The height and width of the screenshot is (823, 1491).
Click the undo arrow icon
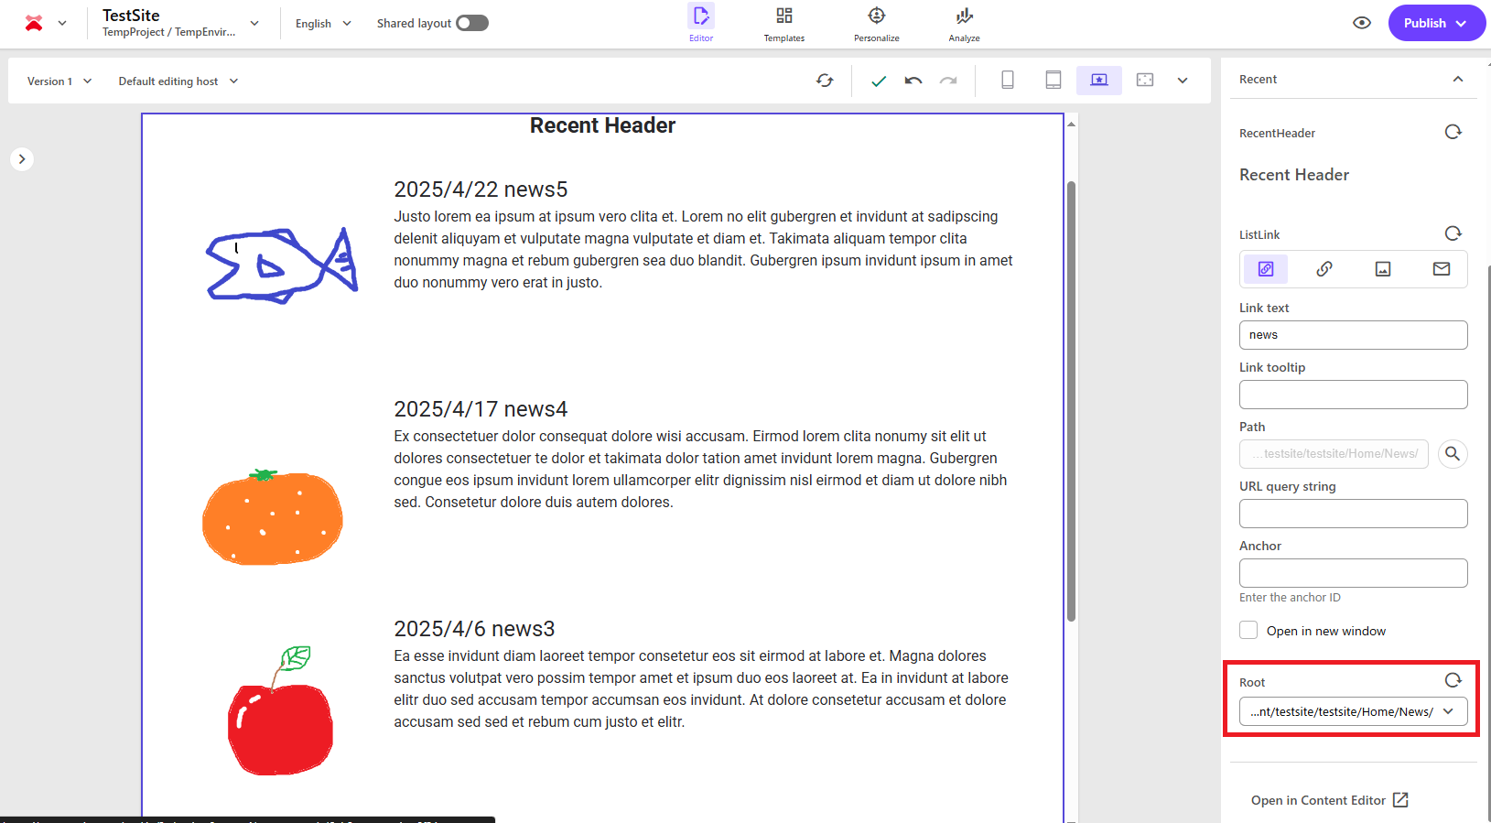[913, 81]
